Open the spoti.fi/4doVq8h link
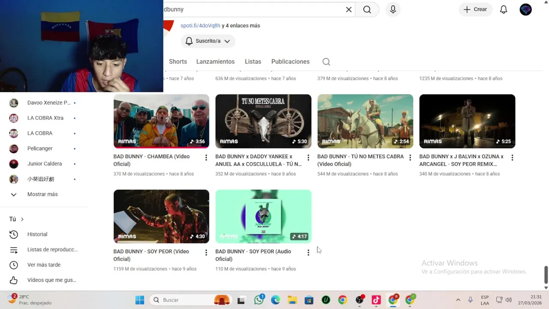549x309 pixels. click(200, 25)
